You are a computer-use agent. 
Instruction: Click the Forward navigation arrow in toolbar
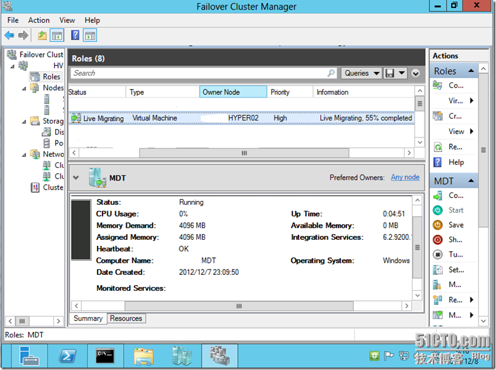(23, 35)
